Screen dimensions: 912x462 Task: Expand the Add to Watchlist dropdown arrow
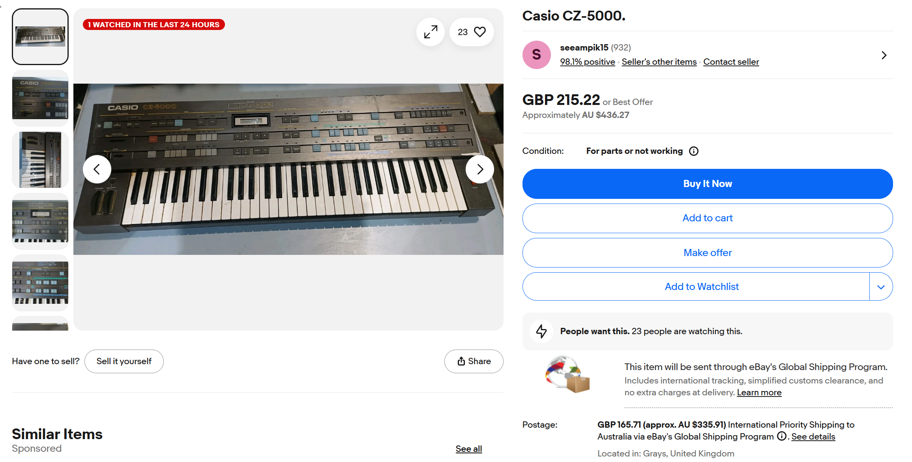pyautogui.click(x=881, y=287)
